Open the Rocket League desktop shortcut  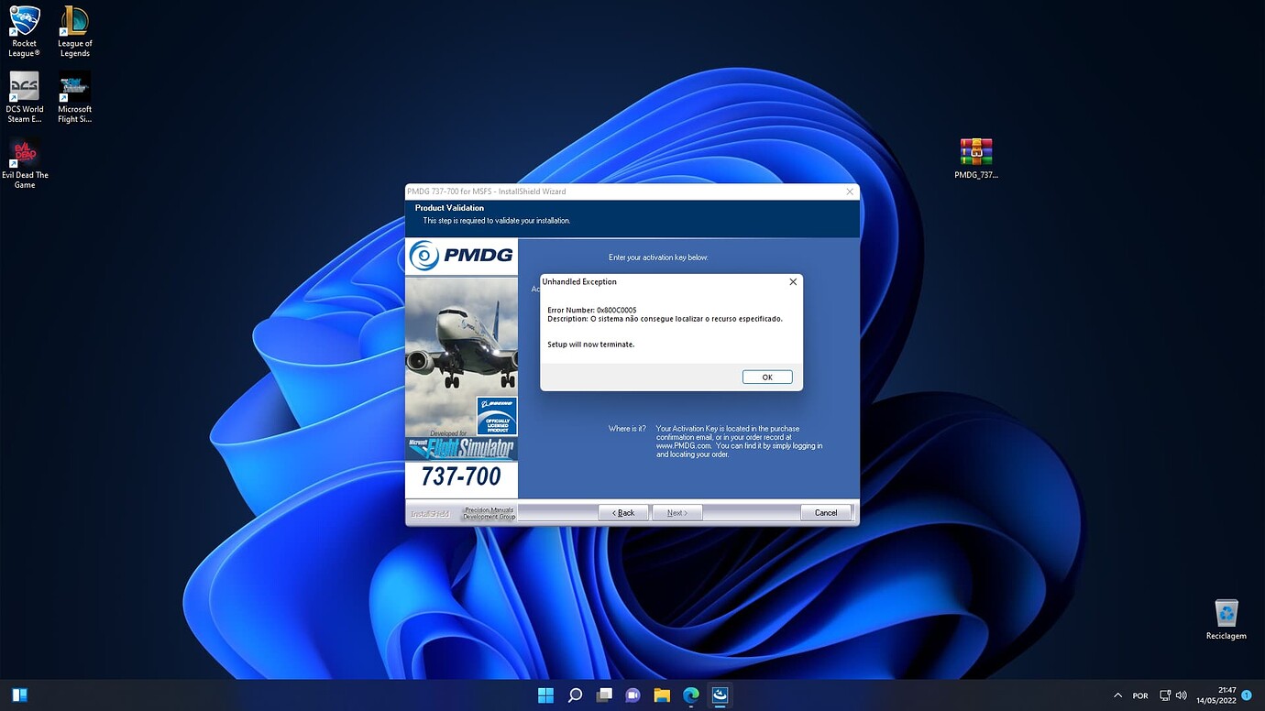25,31
